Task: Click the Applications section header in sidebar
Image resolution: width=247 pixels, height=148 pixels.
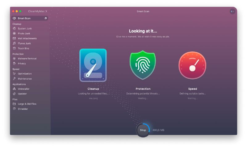Action: coord(19,84)
